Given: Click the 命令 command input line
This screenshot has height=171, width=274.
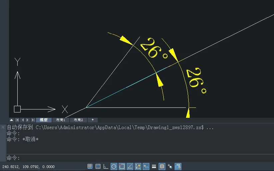Looking at the screenshot, I should pos(133,158).
